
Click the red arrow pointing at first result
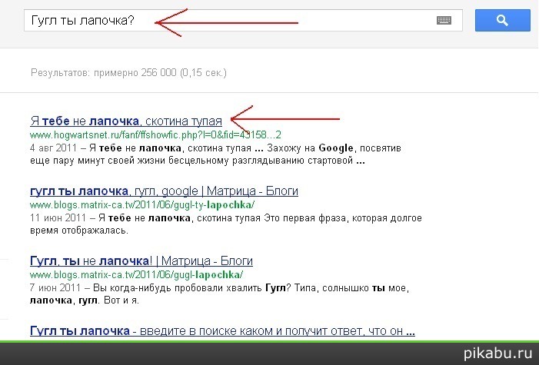(x=284, y=119)
